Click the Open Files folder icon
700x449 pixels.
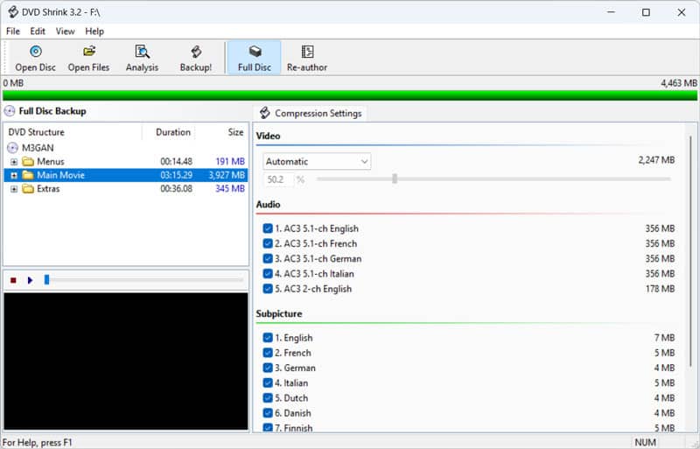[x=88, y=53]
